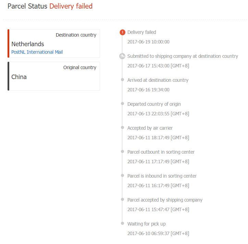Click the red Delivery failed alert icon
The width and height of the screenshot is (248, 244).
tap(122, 32)
